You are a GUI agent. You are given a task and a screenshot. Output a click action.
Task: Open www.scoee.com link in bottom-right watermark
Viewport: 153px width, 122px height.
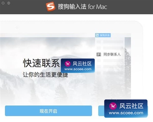(x=126, y=113)
